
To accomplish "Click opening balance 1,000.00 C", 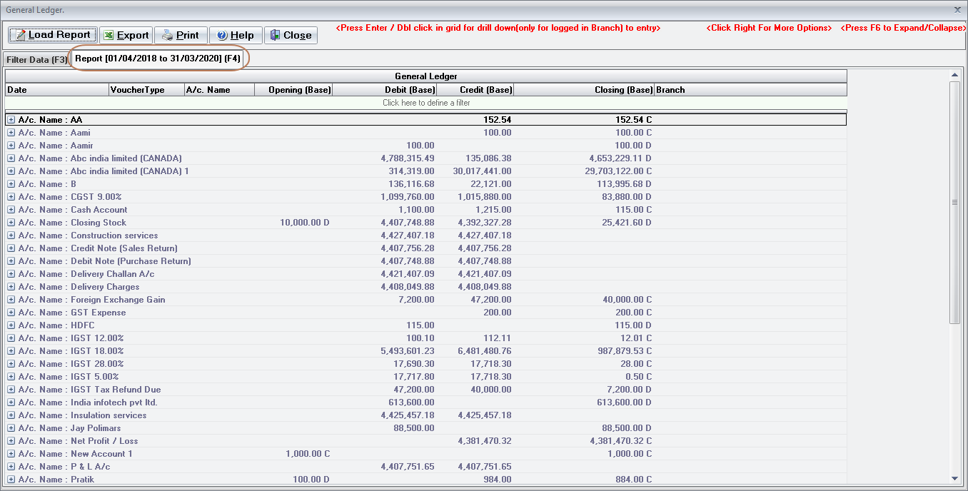I will pyautogui.click(x=308, y=454).
